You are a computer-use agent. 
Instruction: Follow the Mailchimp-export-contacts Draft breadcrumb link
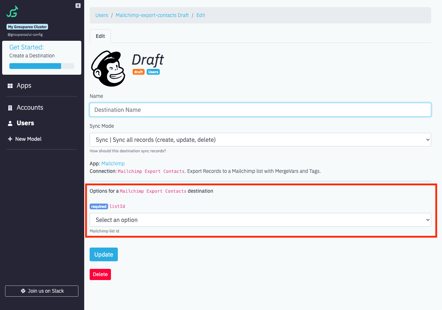(152, 15)
